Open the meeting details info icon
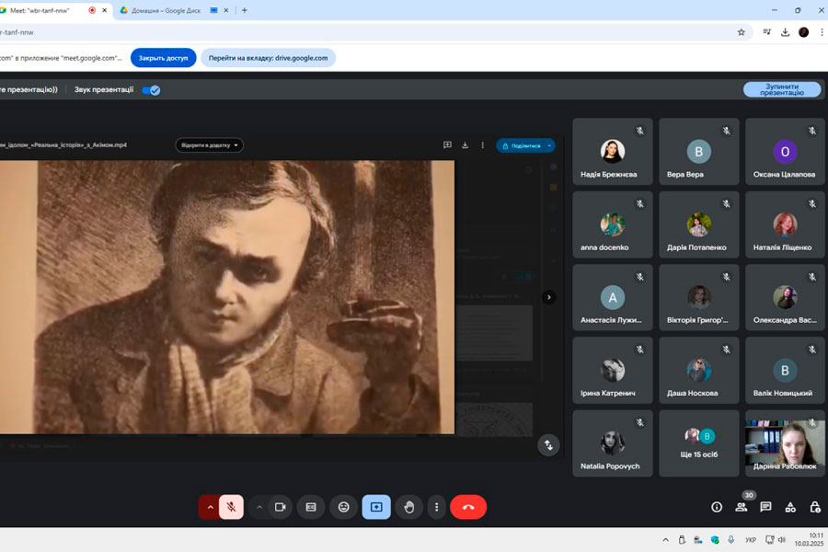This screenshot has width=828, height=552. click(717, 507)
